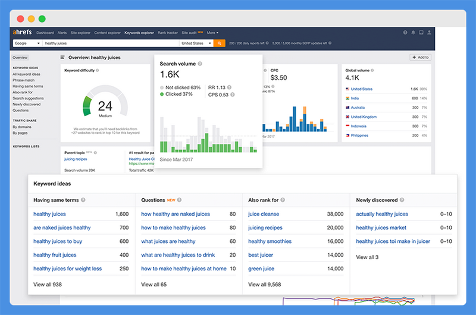Screen dimensions: 476x315
Task: Click the United States flag icon
Action: (x=347, y=89)
